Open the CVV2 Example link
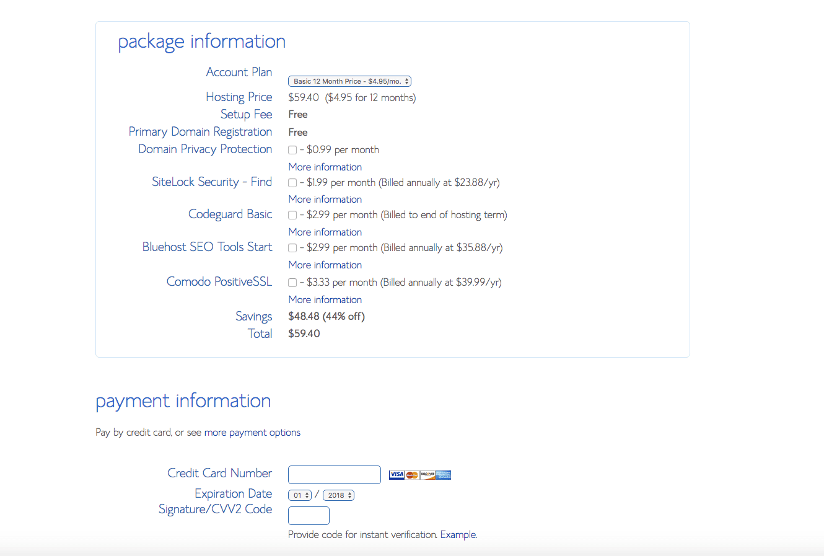 458,534
